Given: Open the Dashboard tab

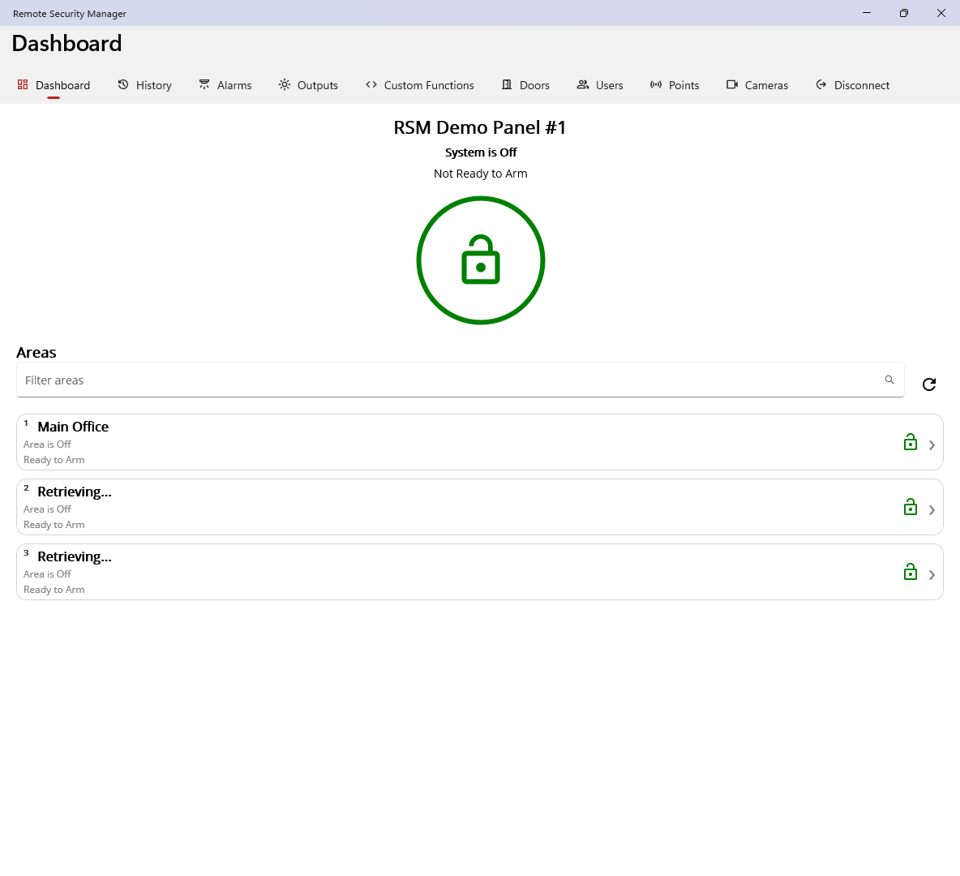Looking at the screenshot, I should click(54, 85).
